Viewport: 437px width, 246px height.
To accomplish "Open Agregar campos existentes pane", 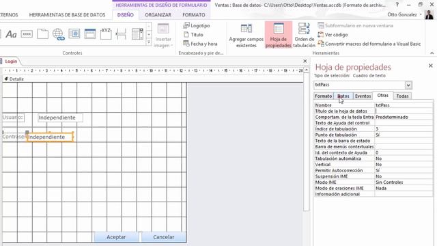I will point(246,36).
